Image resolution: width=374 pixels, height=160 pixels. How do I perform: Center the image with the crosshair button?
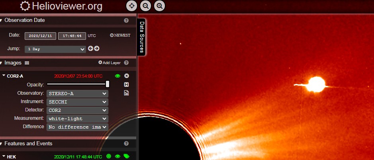(132, 6)
